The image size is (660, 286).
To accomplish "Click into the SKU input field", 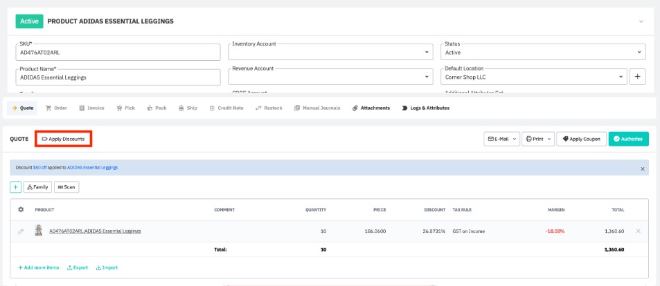I will pyautogui.click(x=118, y=53).
